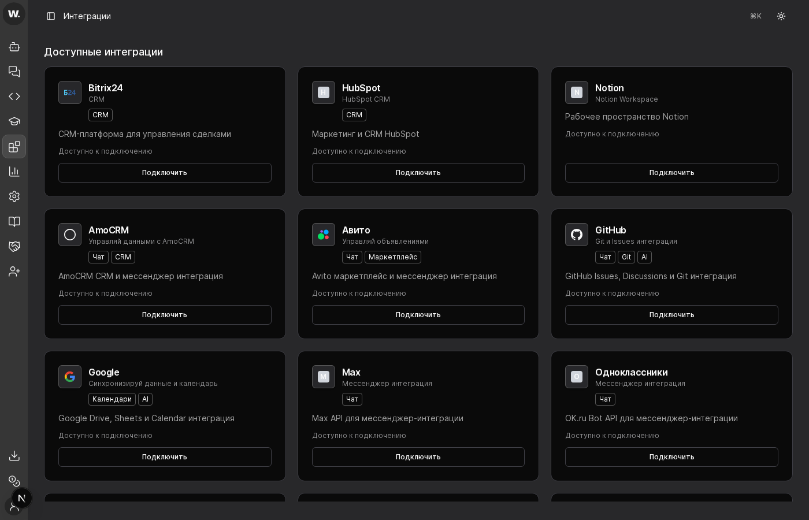Select the CRM tag on the Bitrix24 card

click(x=101, y=115)
